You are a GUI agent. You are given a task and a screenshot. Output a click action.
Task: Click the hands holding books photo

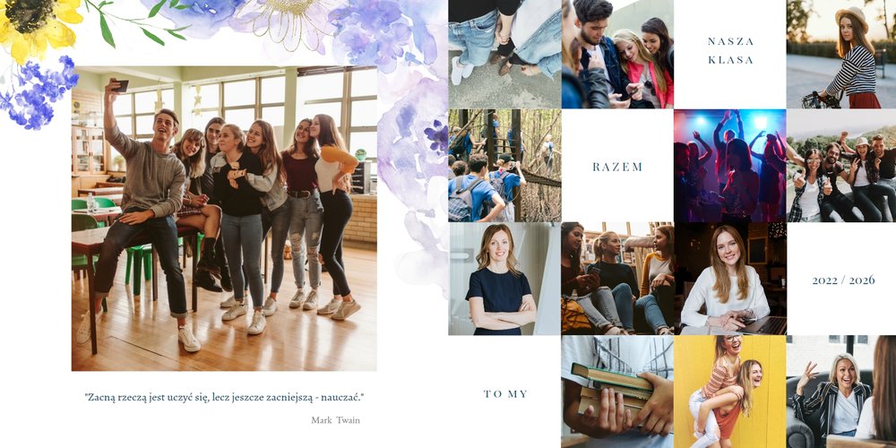click(x=617, y=392)
